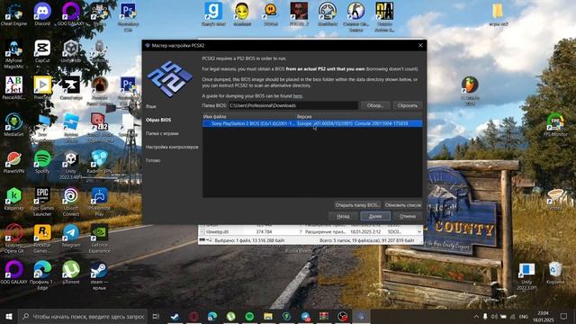
Task: Select the FL Studio desktop icon
Action: click(470, 91)
